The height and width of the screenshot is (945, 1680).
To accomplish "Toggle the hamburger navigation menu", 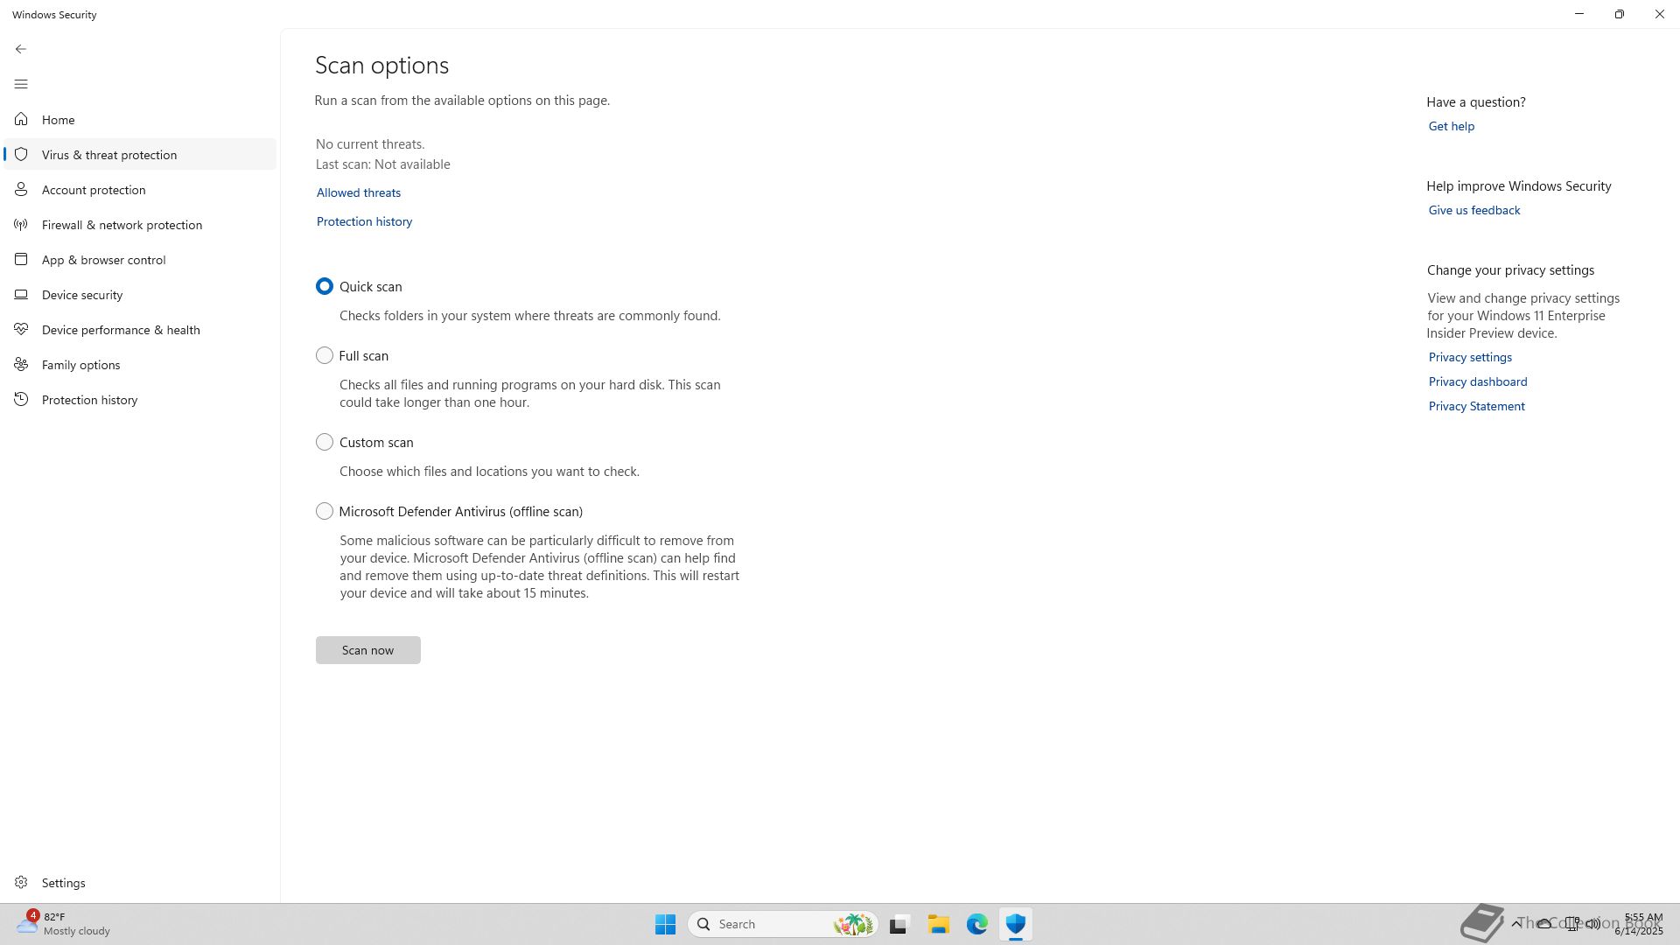I will pyautogui.click(x=21, y=84).
